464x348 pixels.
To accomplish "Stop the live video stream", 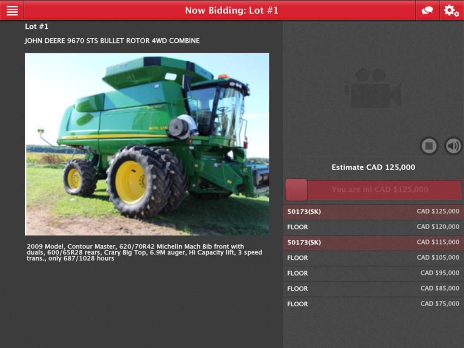I will coord(429,146).
